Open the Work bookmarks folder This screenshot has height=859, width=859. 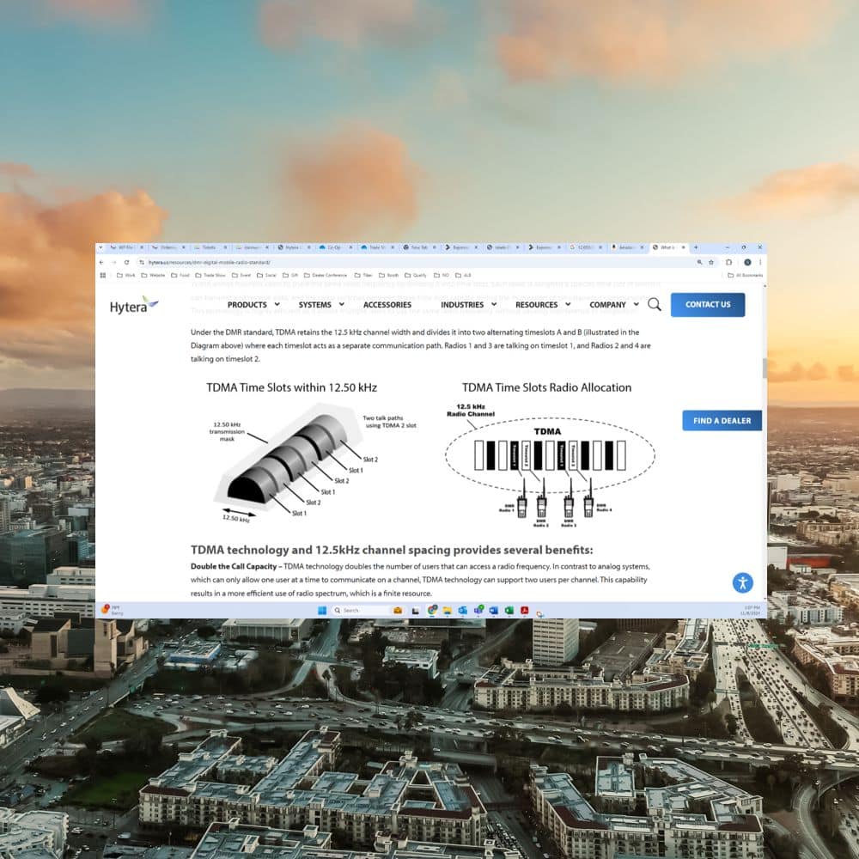click(x=125, y=275)
